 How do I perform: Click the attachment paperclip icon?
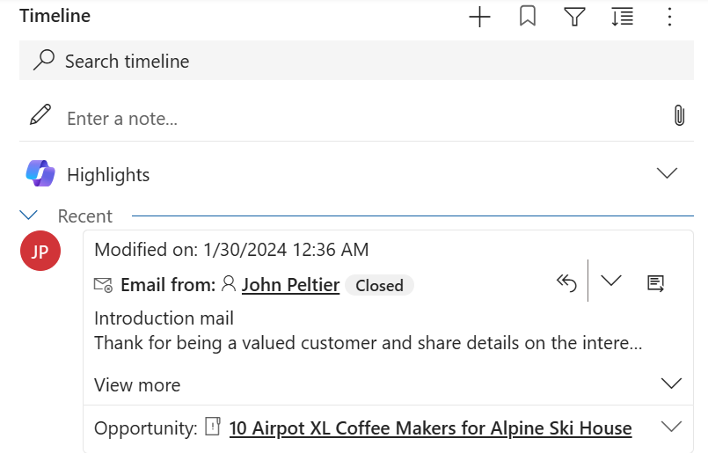[679, 116]
